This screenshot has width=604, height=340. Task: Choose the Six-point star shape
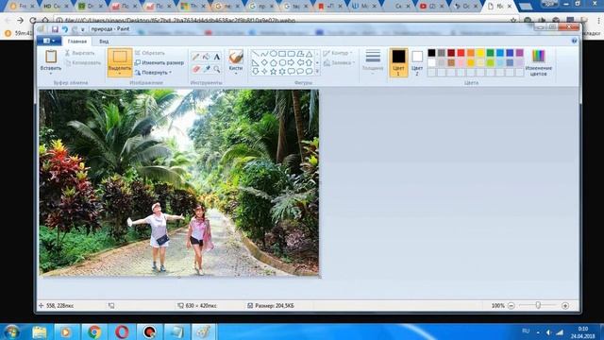point(282,72)
